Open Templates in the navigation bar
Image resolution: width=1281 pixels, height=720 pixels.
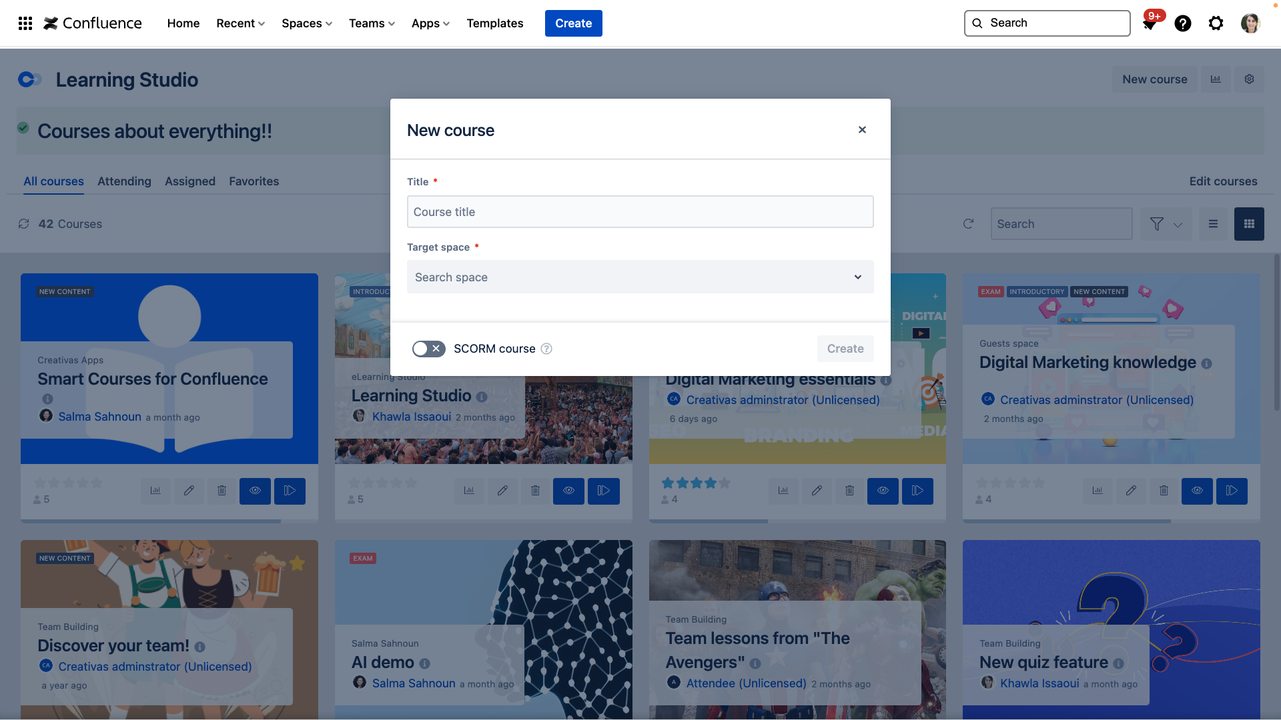[x=495, y=23]
